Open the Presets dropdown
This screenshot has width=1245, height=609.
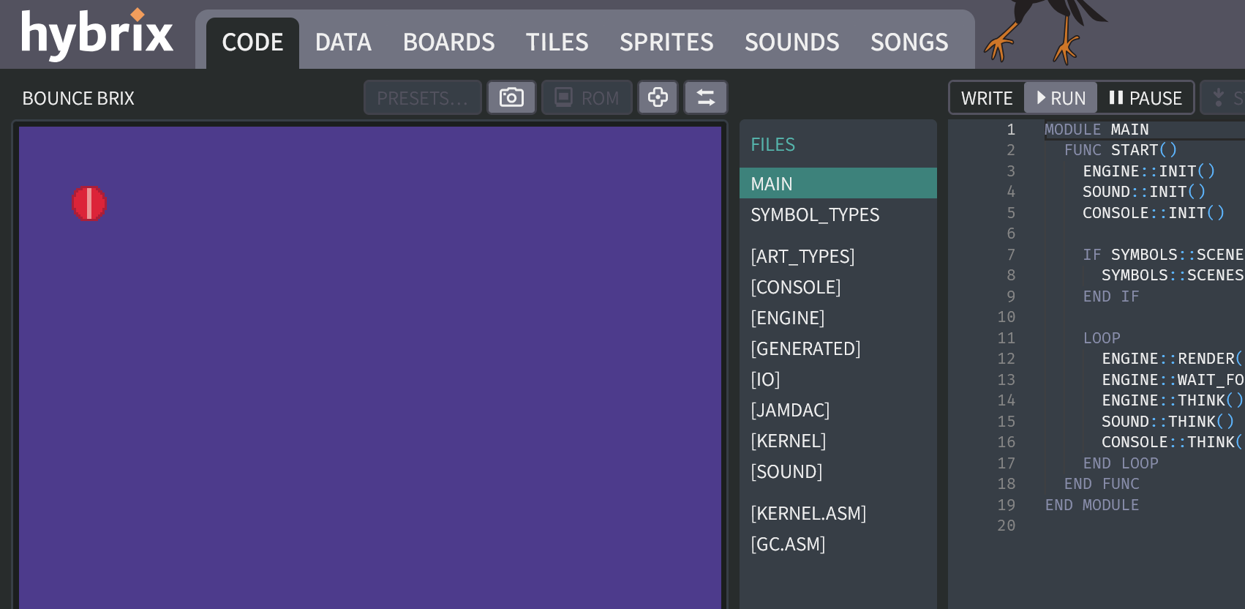[422, 98]
